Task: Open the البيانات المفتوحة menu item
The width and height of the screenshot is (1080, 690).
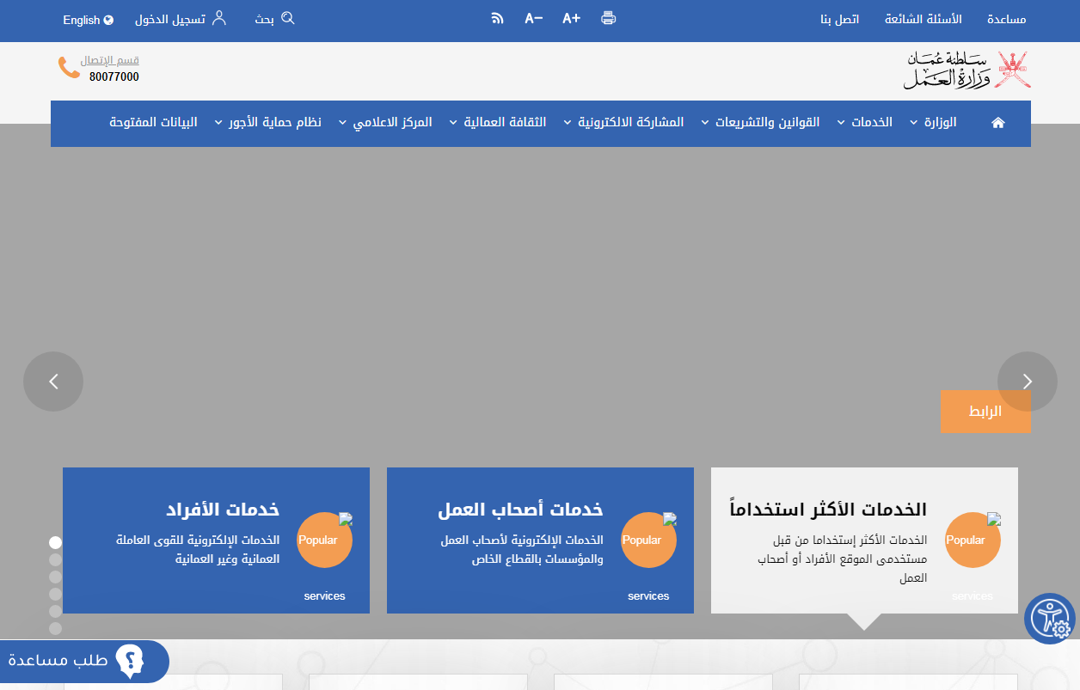Action: pos(153,123)
